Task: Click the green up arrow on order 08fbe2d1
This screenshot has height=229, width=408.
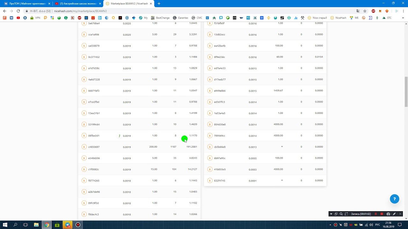Action: click(120, 136)
